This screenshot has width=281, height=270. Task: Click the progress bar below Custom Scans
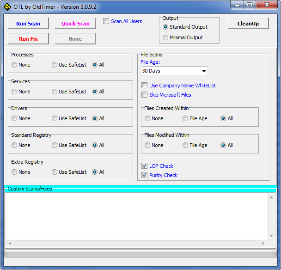click(140, 253)
